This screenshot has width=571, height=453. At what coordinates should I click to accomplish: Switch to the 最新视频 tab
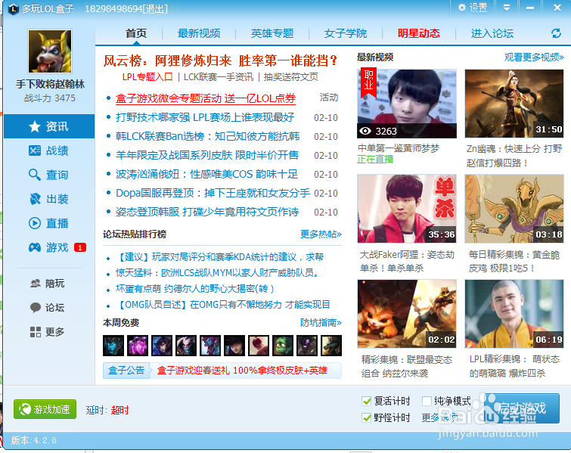[x=199, y=33]
